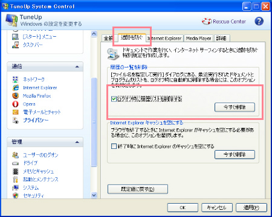Screen dimensions: 272x217
Task: Open help with the blue question mark icon
Action: (259, 21)
